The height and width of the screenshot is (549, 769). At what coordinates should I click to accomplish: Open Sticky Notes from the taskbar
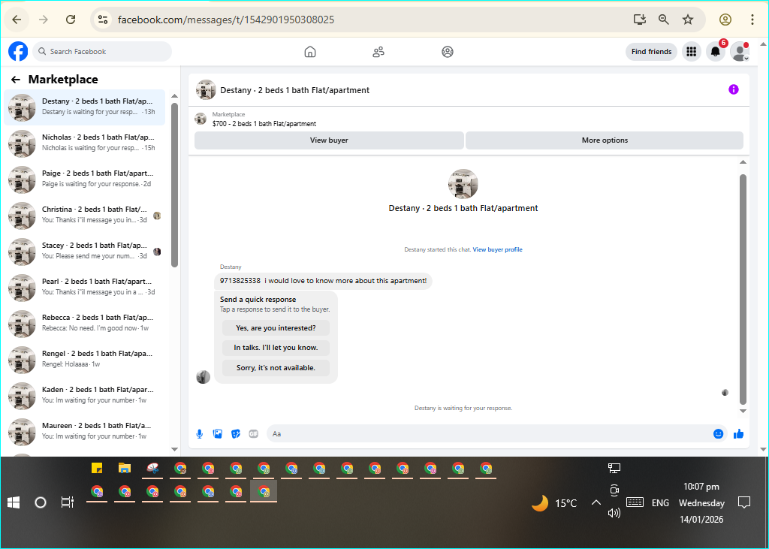pyautogui.click(x=97, y=468)
